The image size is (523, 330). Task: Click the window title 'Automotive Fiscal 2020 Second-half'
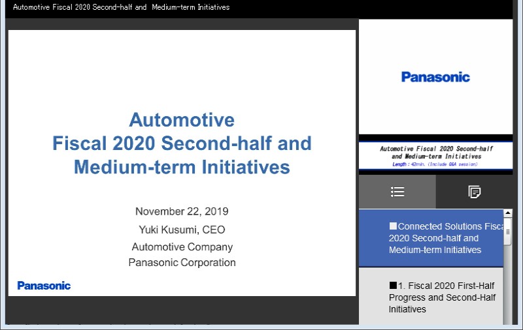(x=122, y=7)
